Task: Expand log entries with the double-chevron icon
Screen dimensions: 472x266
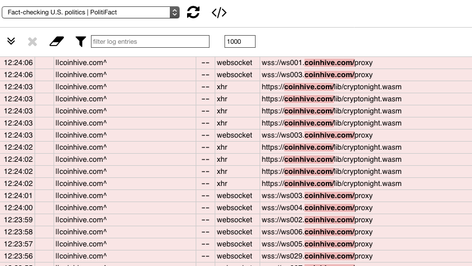Action: pyautogui.click(x=11, y=41)
